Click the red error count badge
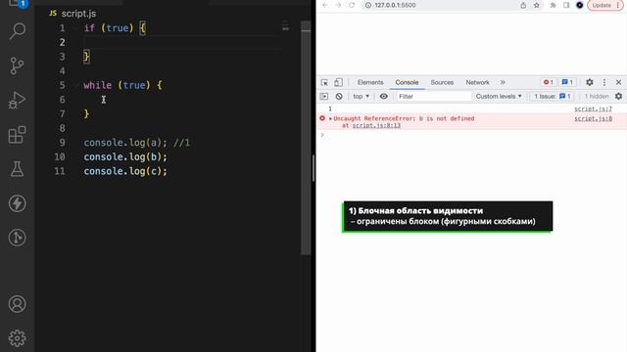 548,82
